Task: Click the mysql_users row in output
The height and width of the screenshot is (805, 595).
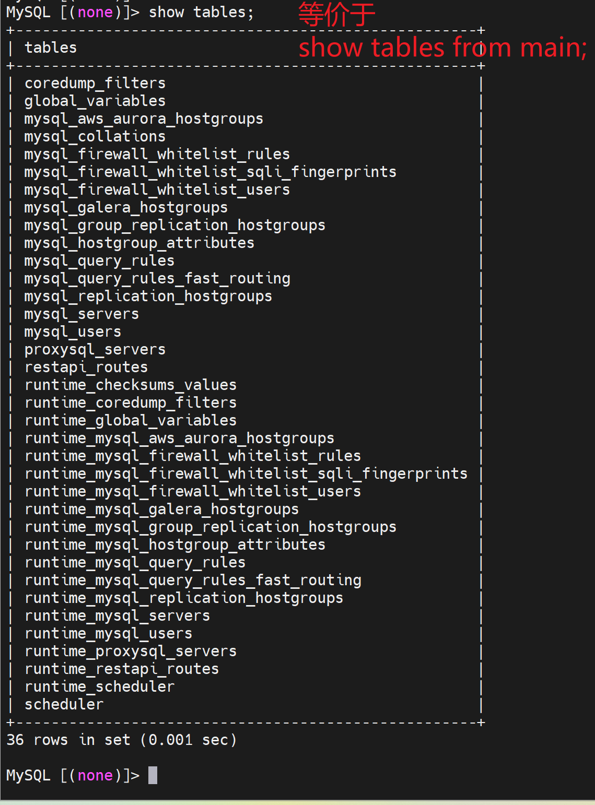Action: pos(73,332)
